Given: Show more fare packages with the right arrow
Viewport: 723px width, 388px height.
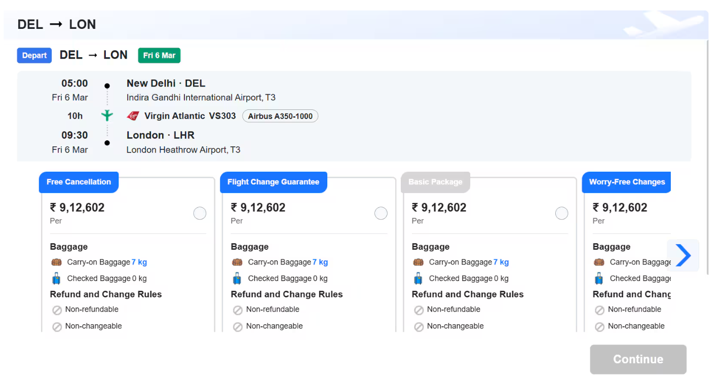Looking at the screenshot, I should [x=682, y=255].
